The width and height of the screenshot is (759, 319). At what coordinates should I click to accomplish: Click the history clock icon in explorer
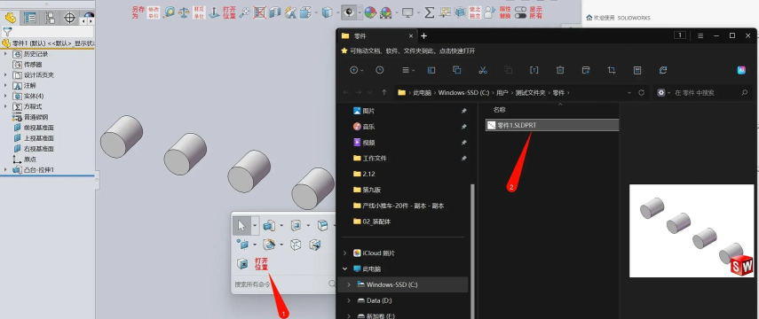380,70
